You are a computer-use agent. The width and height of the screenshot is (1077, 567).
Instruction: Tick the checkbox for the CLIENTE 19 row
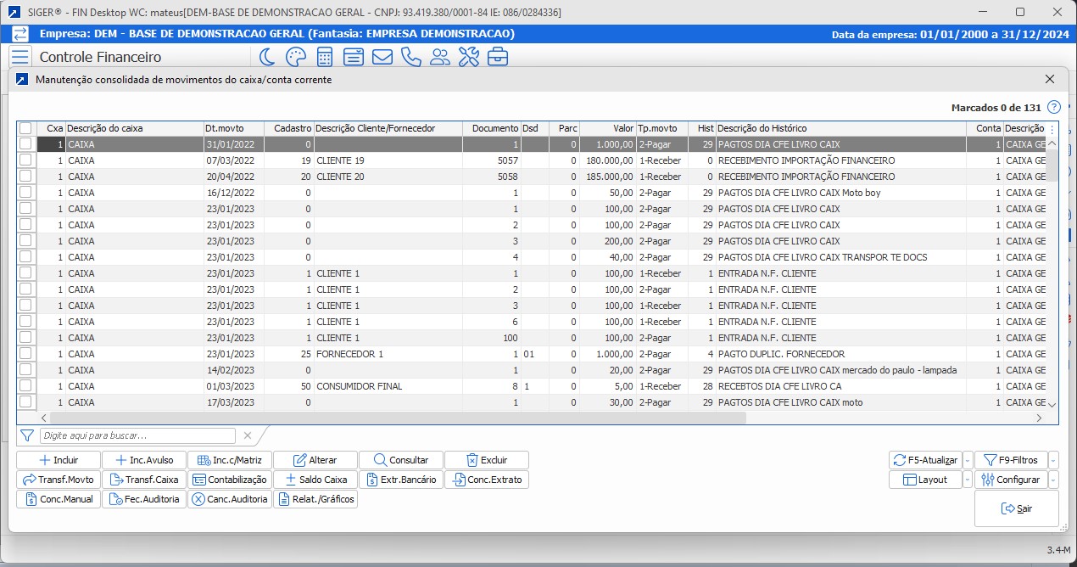point(25,160)
